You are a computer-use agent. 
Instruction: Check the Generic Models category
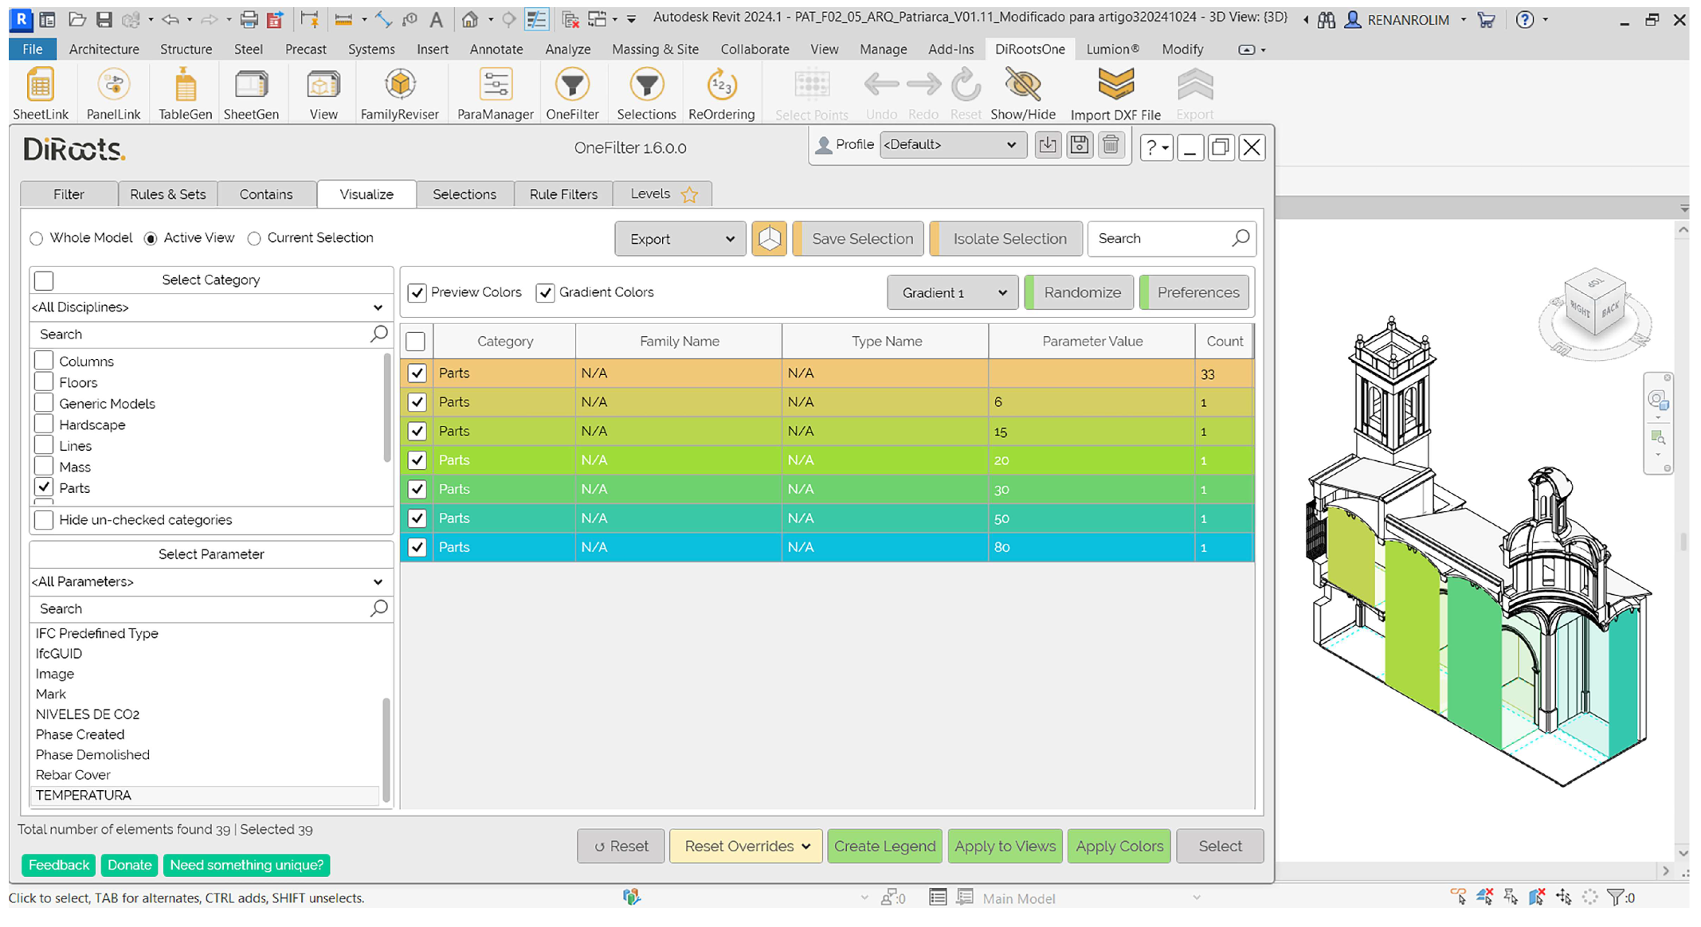pos(45,404)
